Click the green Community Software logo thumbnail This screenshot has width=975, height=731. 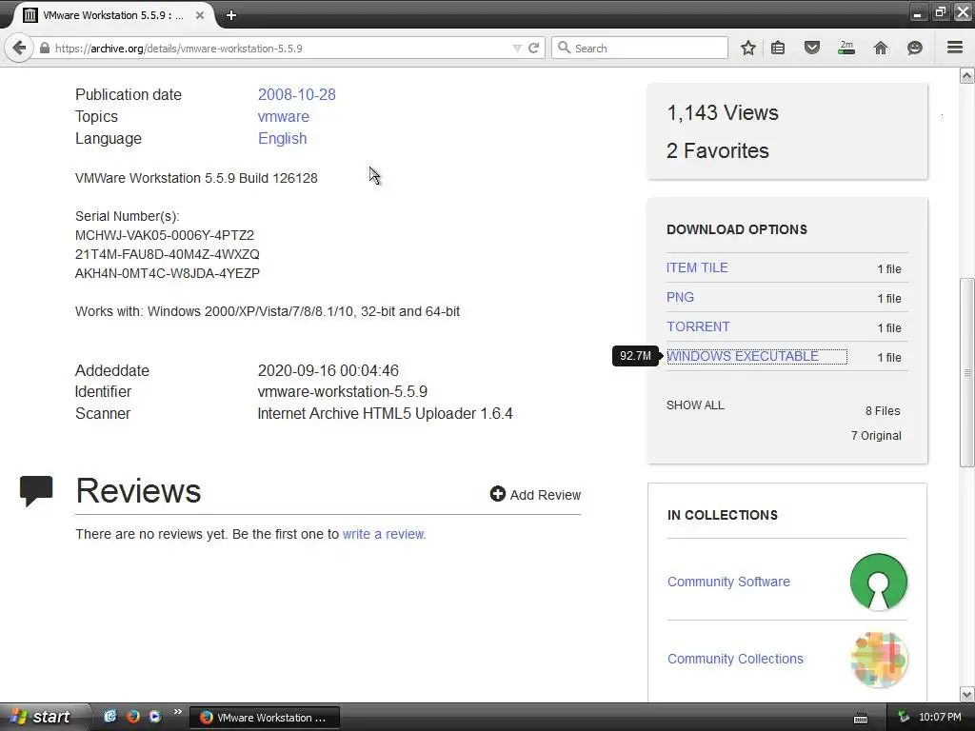(x=879, y=582)
